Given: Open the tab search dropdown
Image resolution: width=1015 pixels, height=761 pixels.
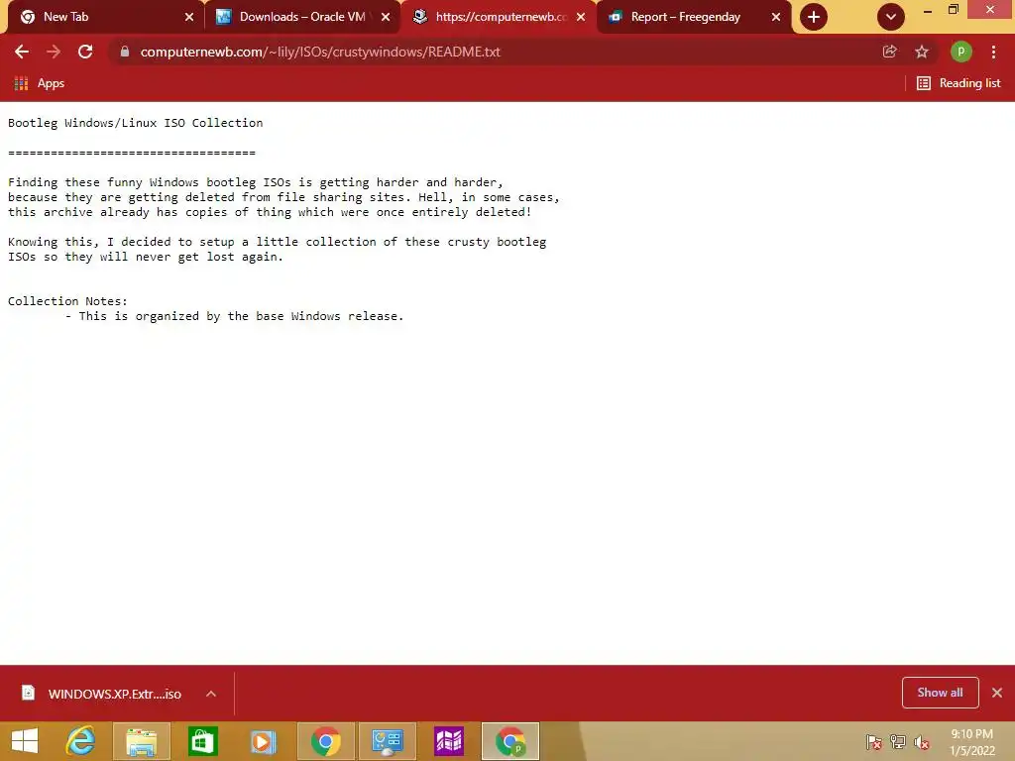Looking at the screenshot, I should tap(891, 17).
